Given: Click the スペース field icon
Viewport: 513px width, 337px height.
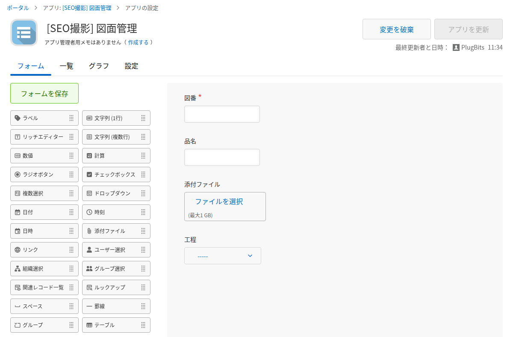Looking at the screenshot, I should [18, 306].
